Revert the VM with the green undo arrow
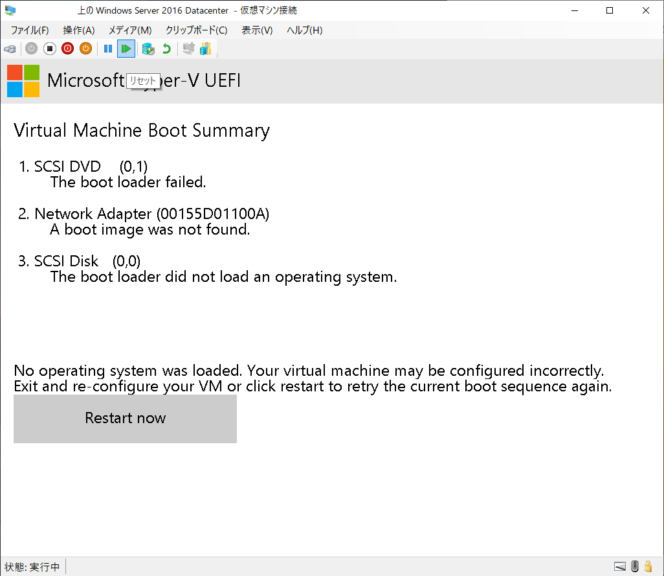The width and height of the screenshot is (664, 576). click(166, 49)
